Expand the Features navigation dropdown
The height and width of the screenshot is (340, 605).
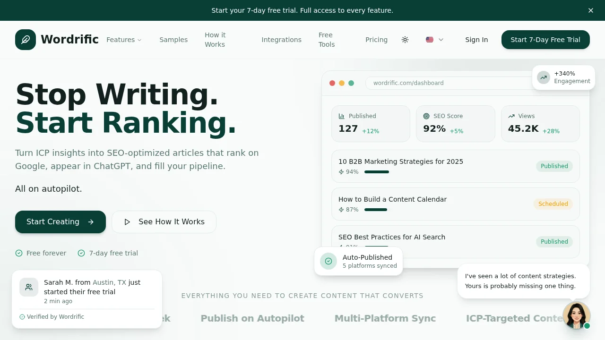[124, 40]
